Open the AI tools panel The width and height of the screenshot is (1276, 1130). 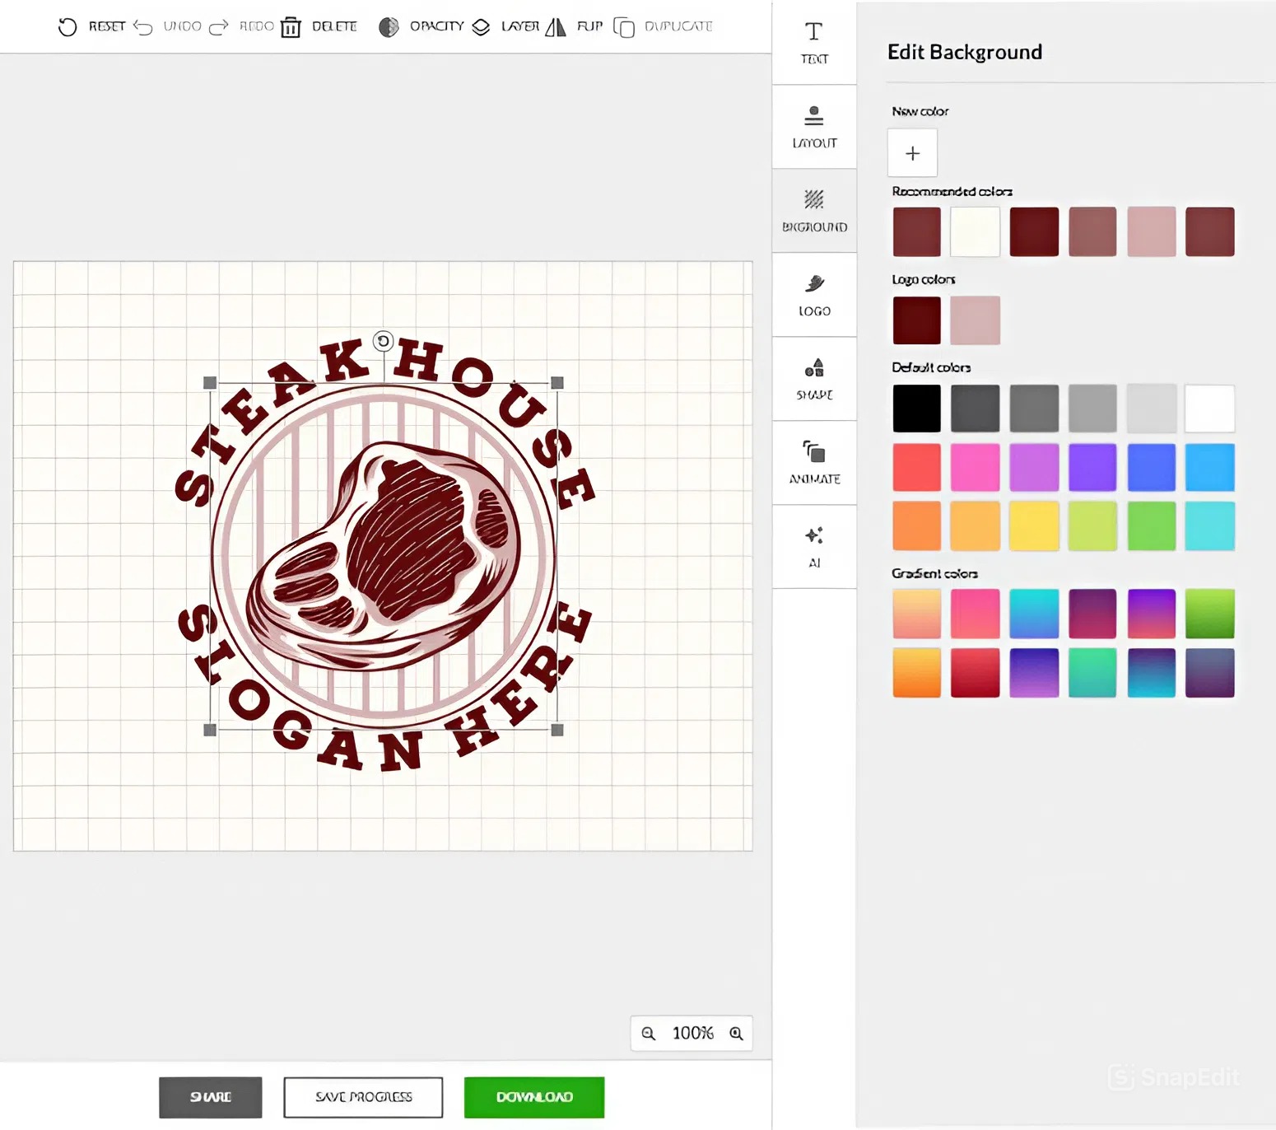(814, 547)
